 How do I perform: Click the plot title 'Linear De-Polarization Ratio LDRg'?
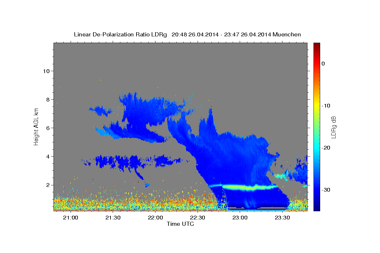point(120,34)
